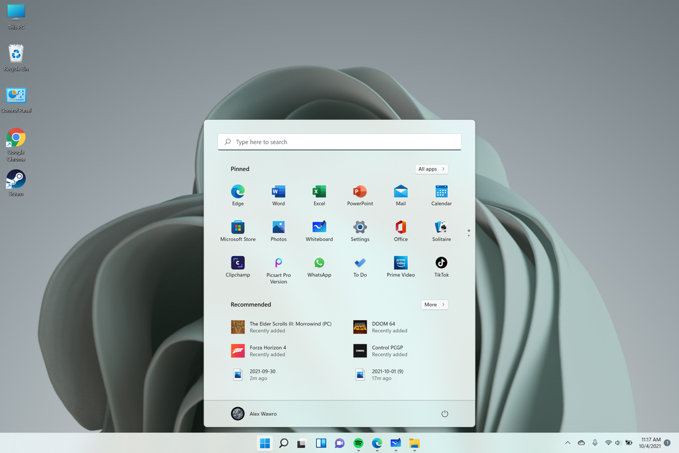
Task: Show More recommended items
Action: click(434, 304)
